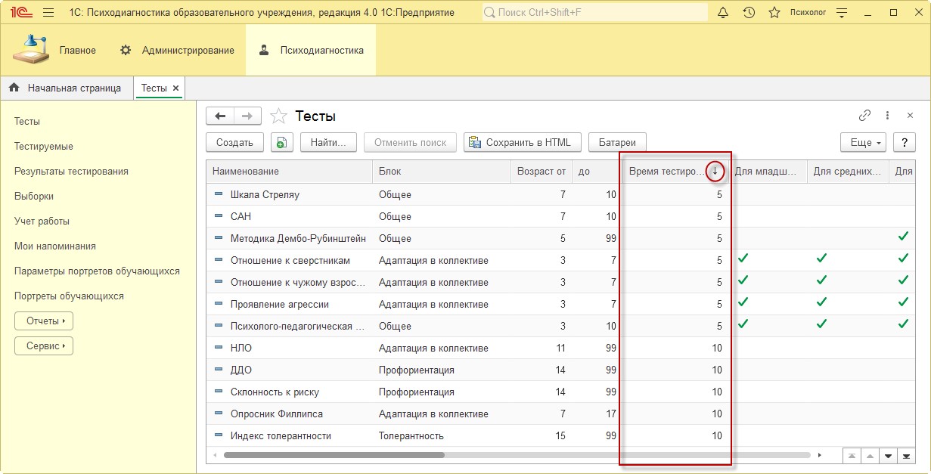Move up one row in list
This screenshot has height=474, width=931.
(870, 456)
